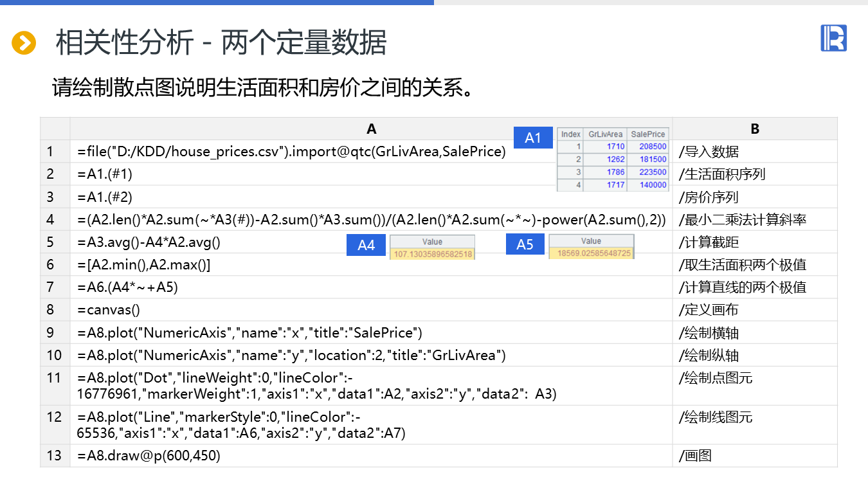Click the subtitle starting with "请绘制散点图说明"
The height and width of the screenshot is (488, 868).
pyautogui.click(x=264, y=88)
